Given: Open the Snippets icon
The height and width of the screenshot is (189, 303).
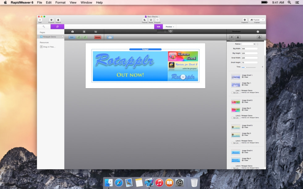Looking at the screenshot, I should pos(157,20).
